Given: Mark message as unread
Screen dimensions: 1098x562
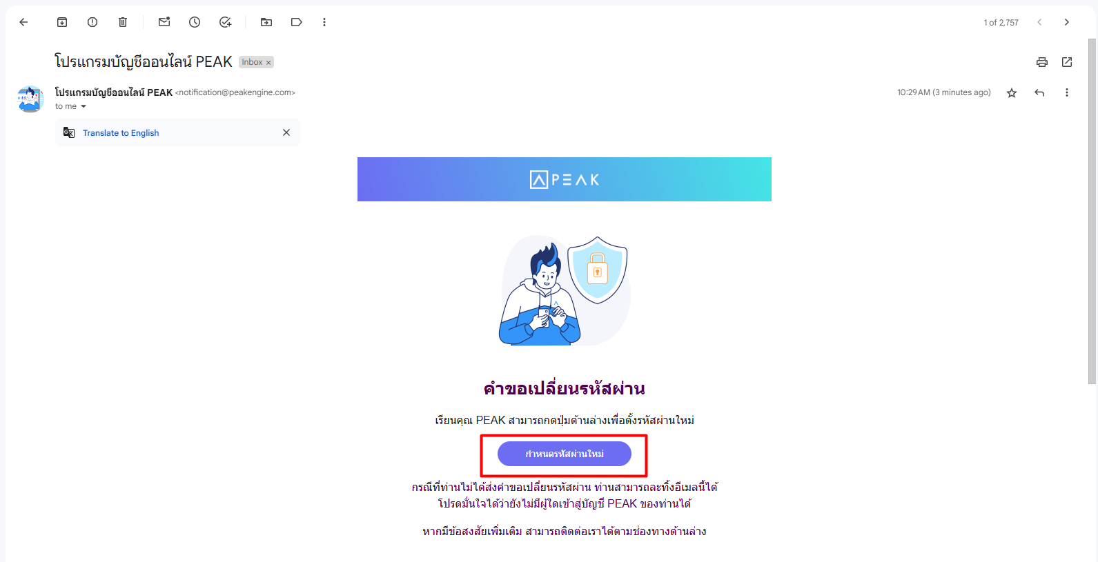Looking at the screenshot, I should (164, 22).
